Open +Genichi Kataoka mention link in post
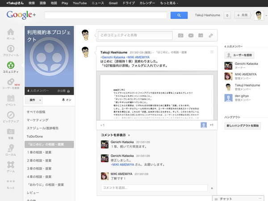This screenshot has width=268, height=201. click(113, 57)
